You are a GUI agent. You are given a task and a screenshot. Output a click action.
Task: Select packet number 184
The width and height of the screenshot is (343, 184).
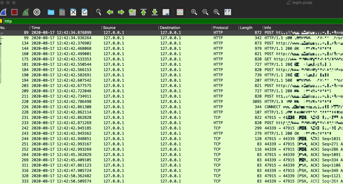pos(171,70)
